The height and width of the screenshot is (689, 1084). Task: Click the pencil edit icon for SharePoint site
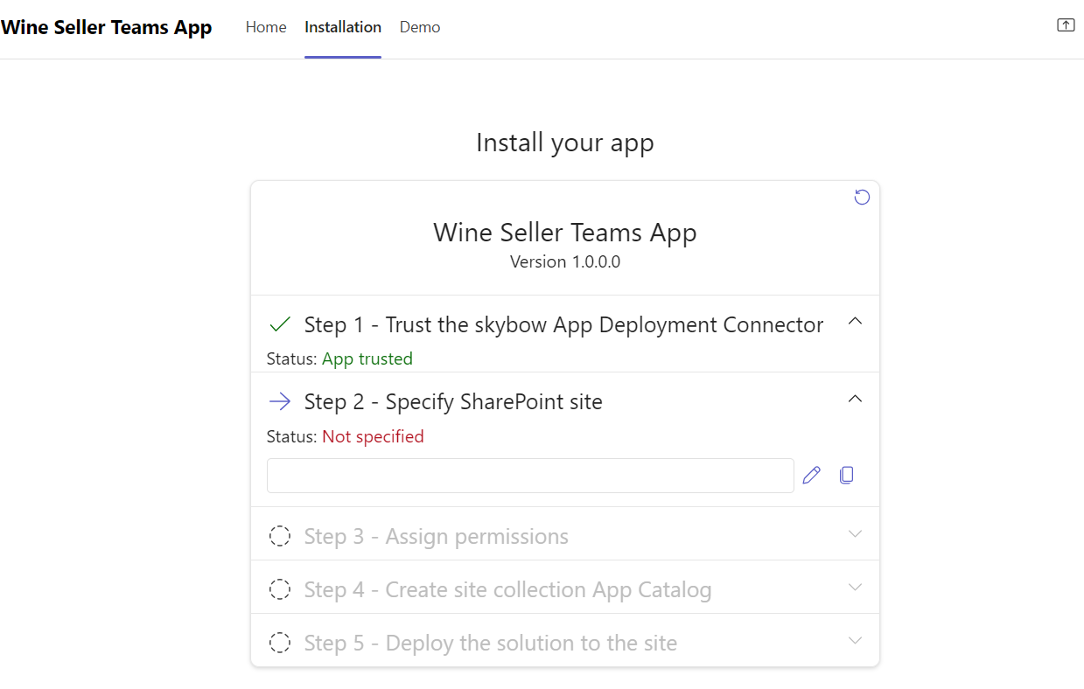coord(812,475)
